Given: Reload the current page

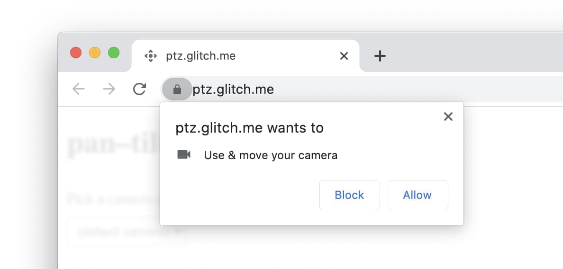Looking at the screenshot, I should pyautogui.click(x=139, y=89).
